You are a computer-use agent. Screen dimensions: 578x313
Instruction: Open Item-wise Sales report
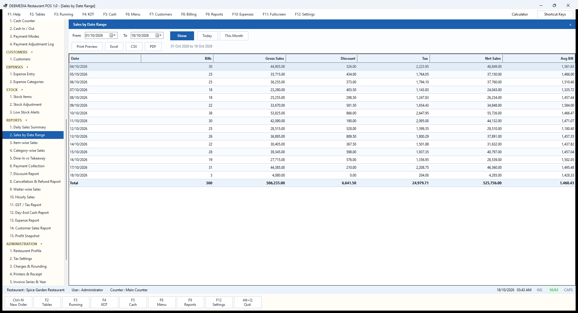[x=33, y=143]
